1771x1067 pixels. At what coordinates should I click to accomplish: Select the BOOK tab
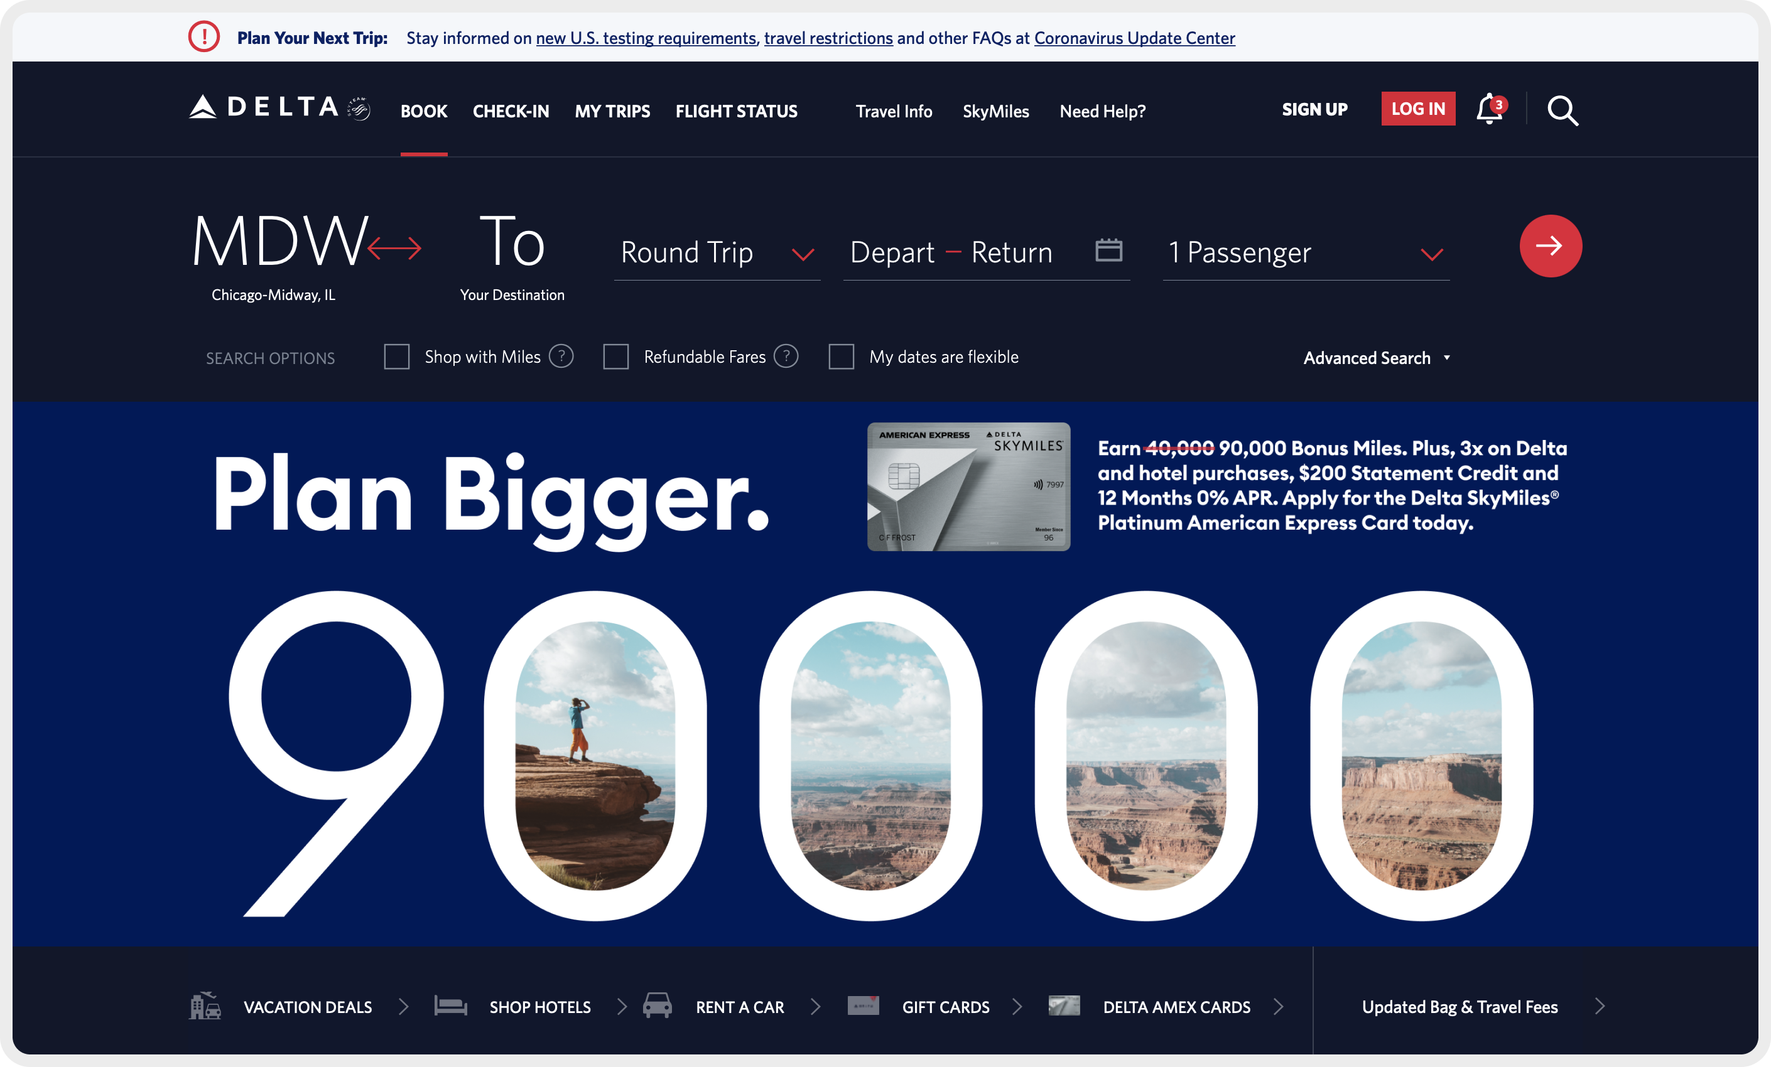point(424,111)
